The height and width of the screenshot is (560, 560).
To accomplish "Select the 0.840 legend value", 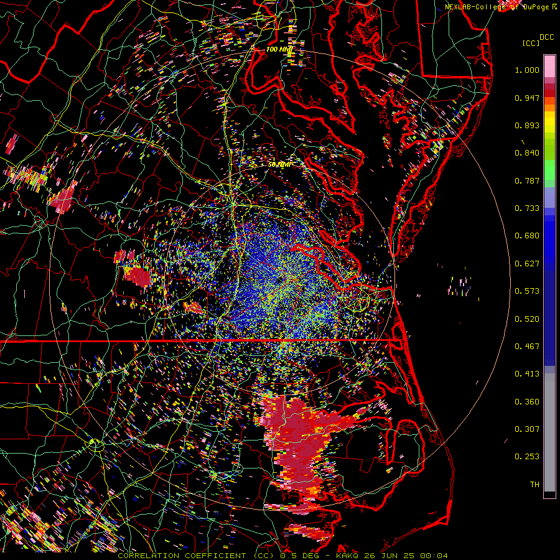I will (x=527, y=153).
